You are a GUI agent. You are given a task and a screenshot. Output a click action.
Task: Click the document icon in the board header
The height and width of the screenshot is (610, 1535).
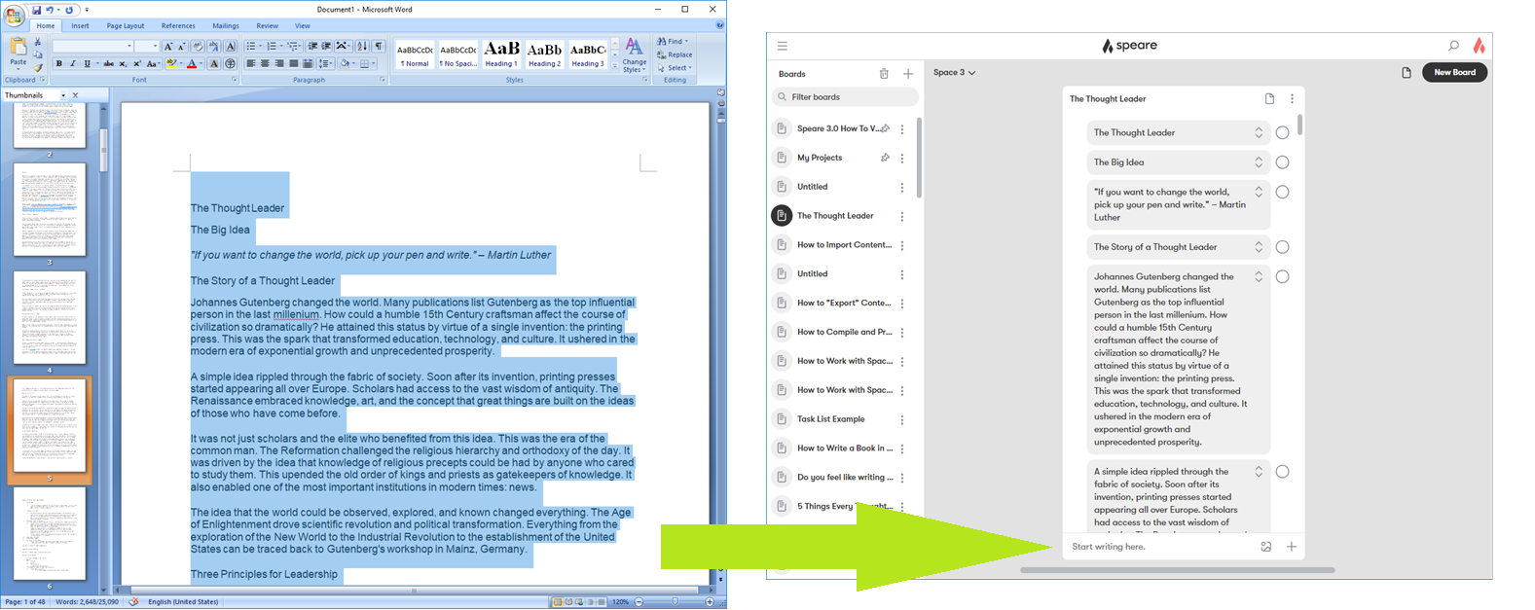pyautogui.click(x=1269, y=99)
